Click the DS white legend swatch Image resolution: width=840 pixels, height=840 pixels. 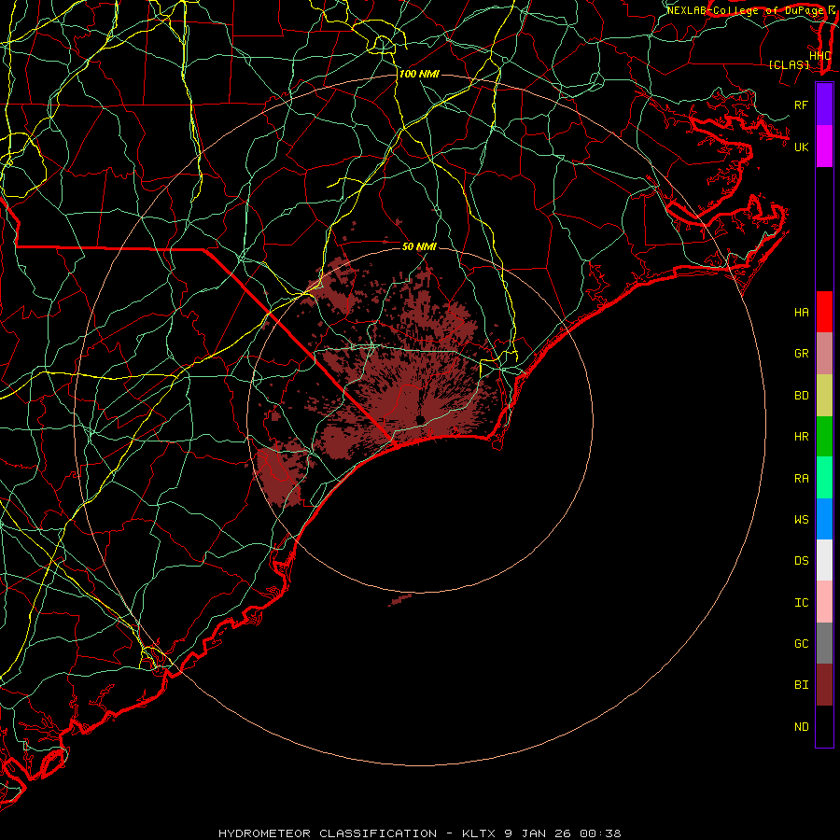click(824, 560)
